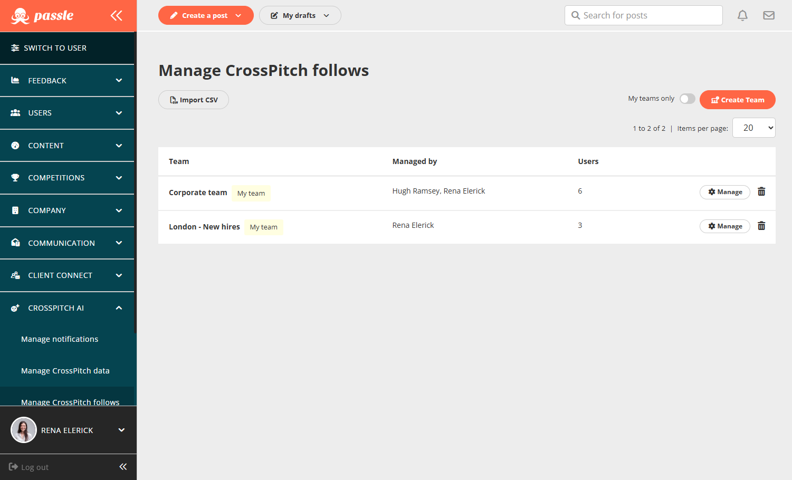792x480 pixels.
Task: Click the search magnifier icon
Action: pos(576,15)
